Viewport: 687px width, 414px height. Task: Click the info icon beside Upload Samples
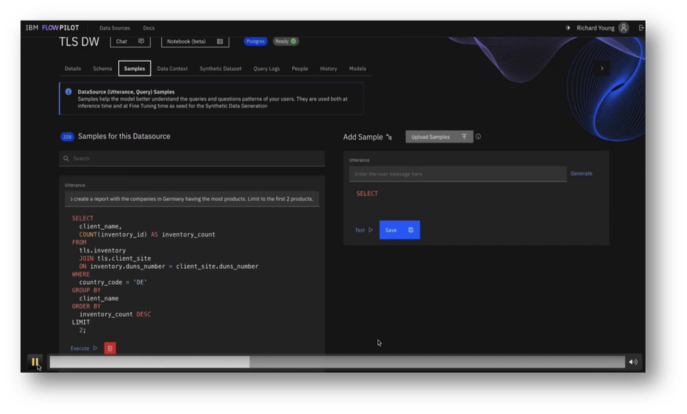point(478,137)
